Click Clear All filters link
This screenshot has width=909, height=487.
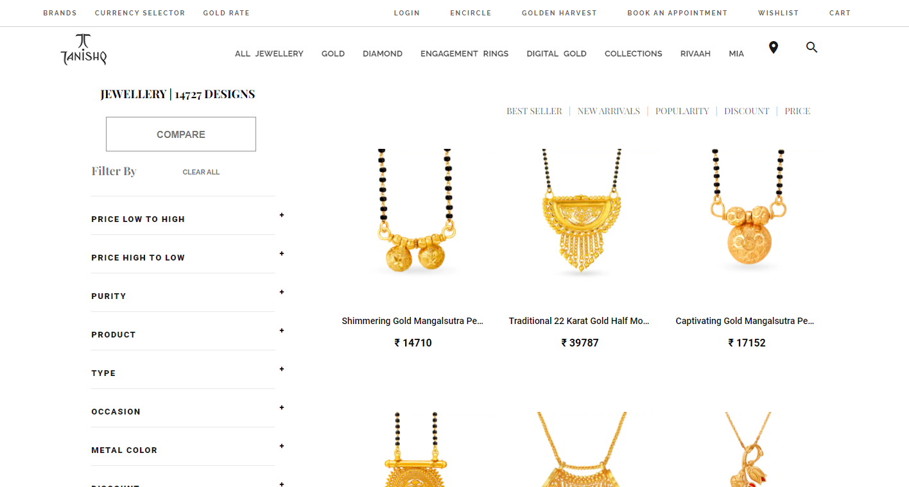[x=201, y=172]
